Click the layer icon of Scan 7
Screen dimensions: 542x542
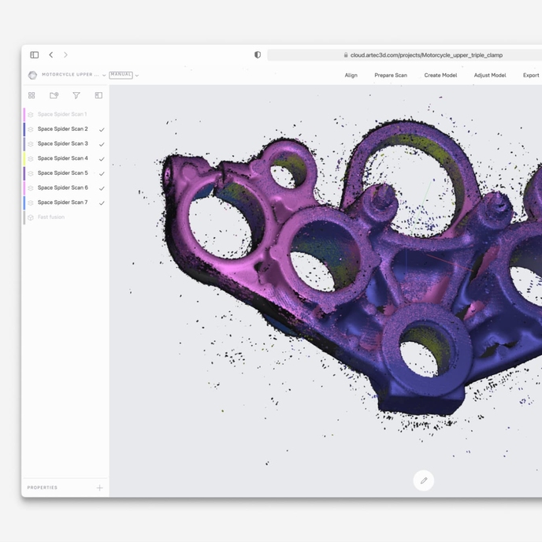(x=31, y=203)
